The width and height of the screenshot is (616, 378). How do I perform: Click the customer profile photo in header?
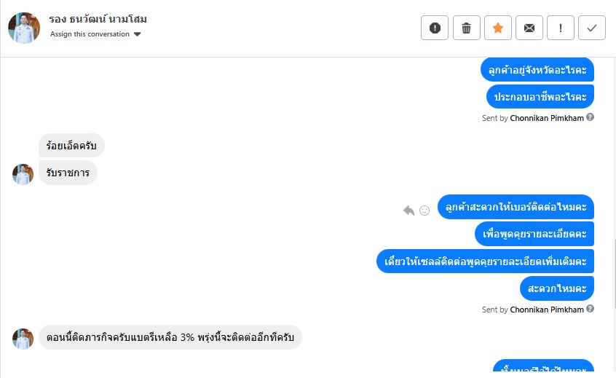click(x=24, y=28)
